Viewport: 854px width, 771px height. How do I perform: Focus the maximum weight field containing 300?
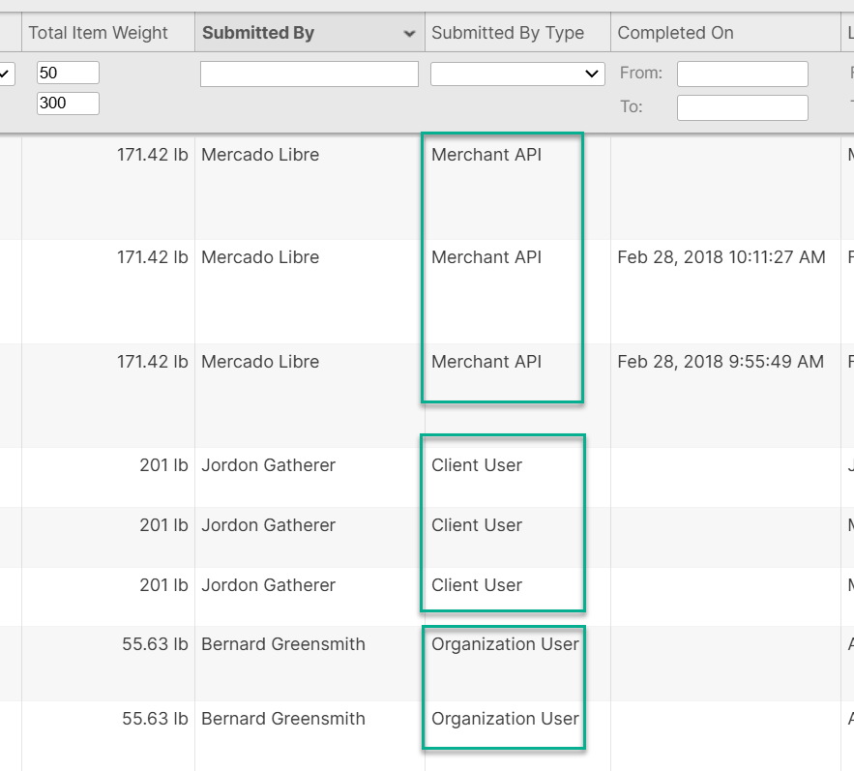coord(68,103)
